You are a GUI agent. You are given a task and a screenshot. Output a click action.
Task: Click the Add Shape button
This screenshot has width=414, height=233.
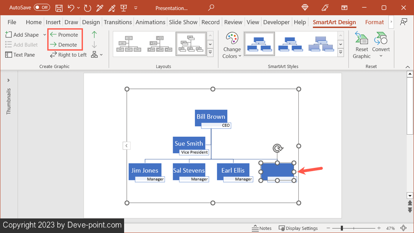pyautogui.click(x=22, y=35)
